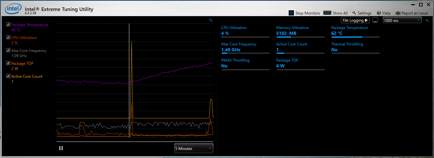This screenshot has height=158, width=434.
Task: Click the Report an Issue bug icon
Action: (398, 13)
